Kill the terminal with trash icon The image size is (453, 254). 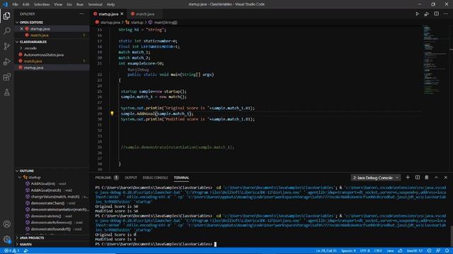click(x=427, y=177)
